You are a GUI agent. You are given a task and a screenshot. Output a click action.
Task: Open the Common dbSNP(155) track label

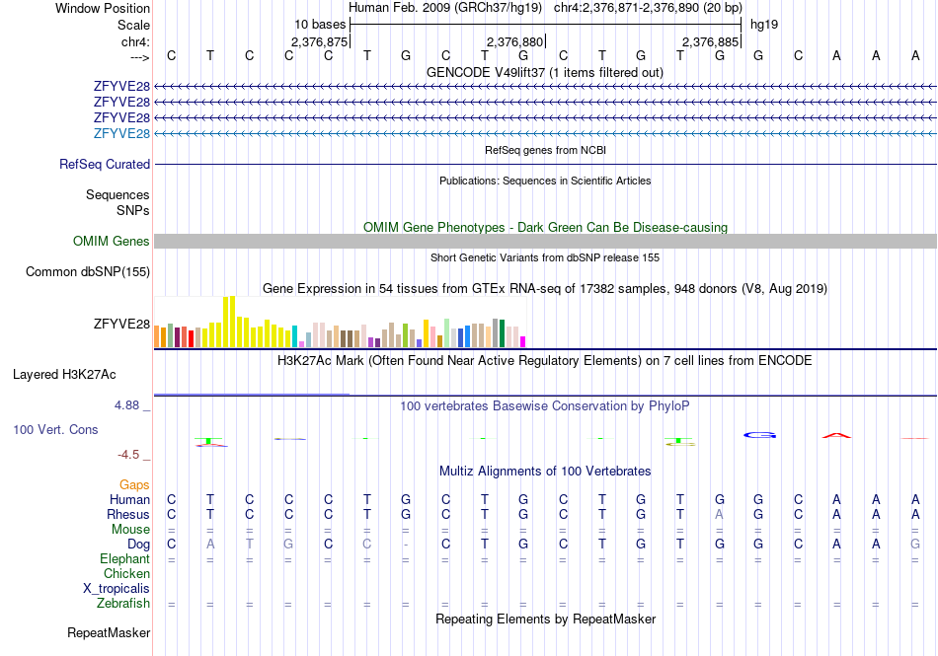pyautogui.click(x=88, y=272)
